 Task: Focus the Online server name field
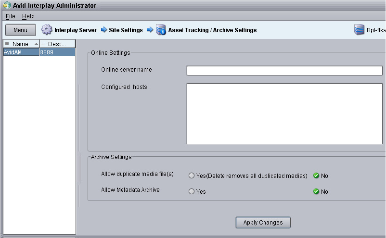tap(284, 71)
